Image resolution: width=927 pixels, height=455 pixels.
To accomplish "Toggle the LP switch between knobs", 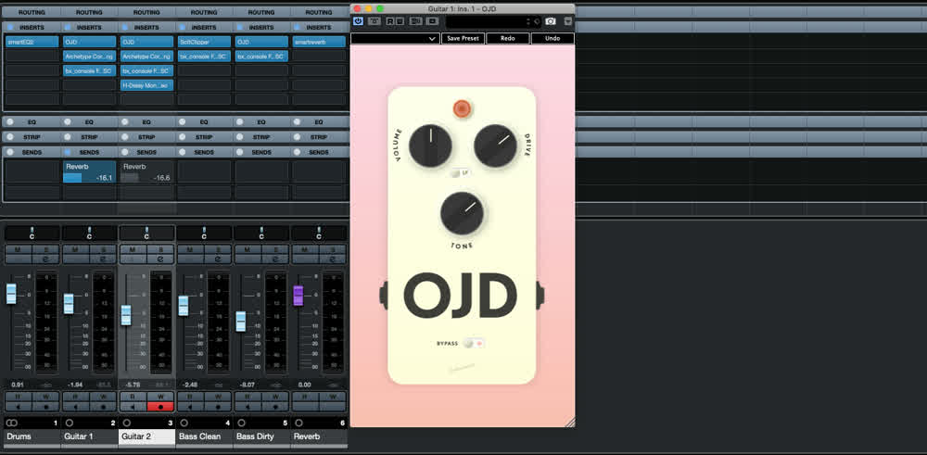I will tap(461, 173).
